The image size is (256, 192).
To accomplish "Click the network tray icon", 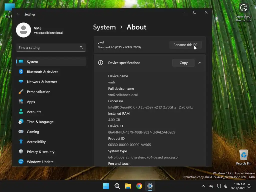I will point(219,186).
